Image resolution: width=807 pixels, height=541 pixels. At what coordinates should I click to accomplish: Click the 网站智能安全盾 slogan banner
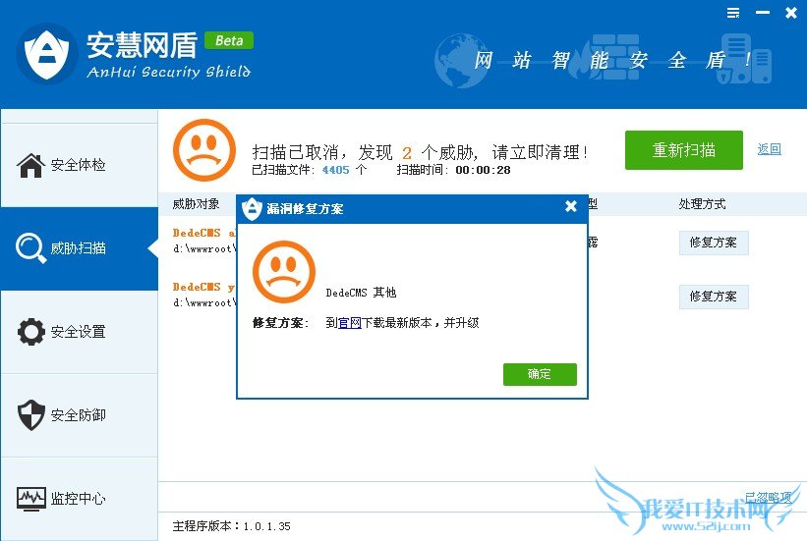(612, 60)
